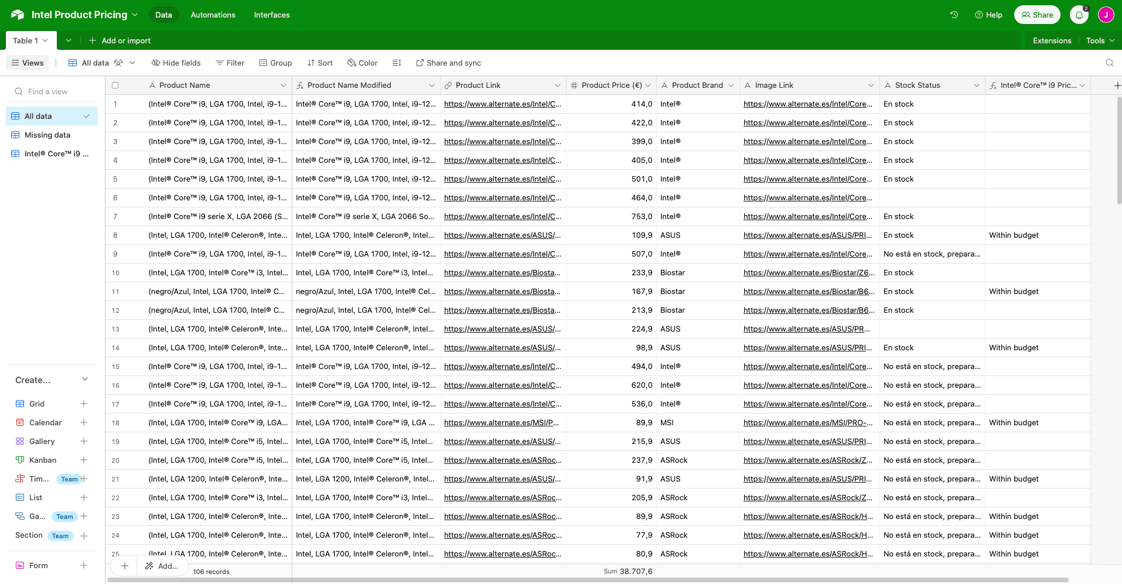Screen dimensions: 1122x584
Task: Open the Product Name Modified column dropdown
Action: click(x=432, y=86)
